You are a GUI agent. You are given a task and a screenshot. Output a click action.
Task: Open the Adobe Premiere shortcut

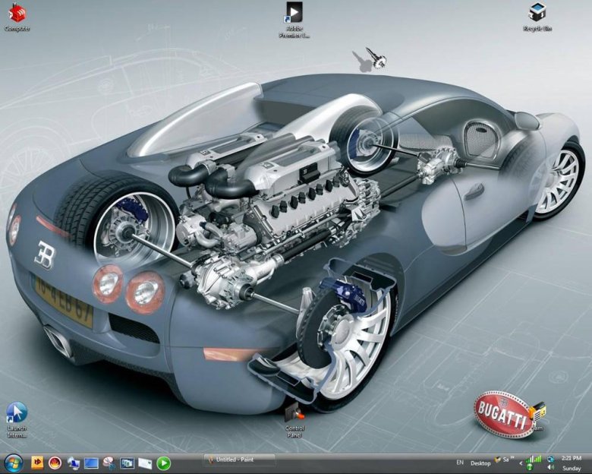pyautogui.click(x=294, y=13)
